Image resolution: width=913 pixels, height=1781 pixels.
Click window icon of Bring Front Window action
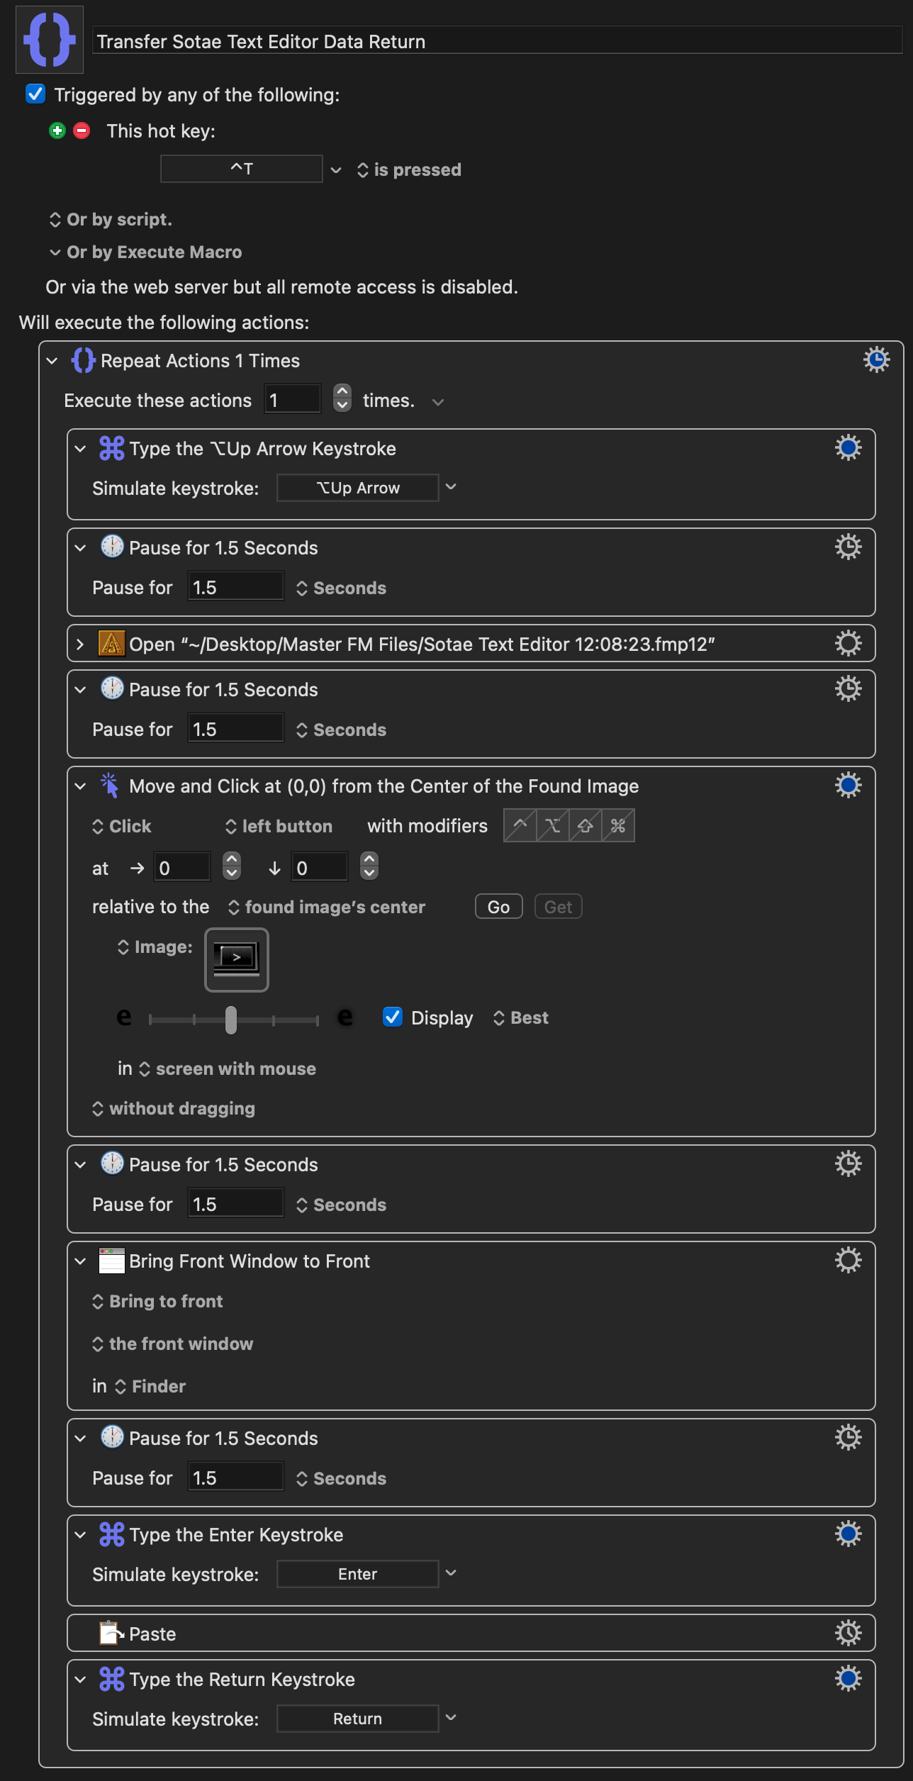pyautogui.click(x=111, y=1261)
